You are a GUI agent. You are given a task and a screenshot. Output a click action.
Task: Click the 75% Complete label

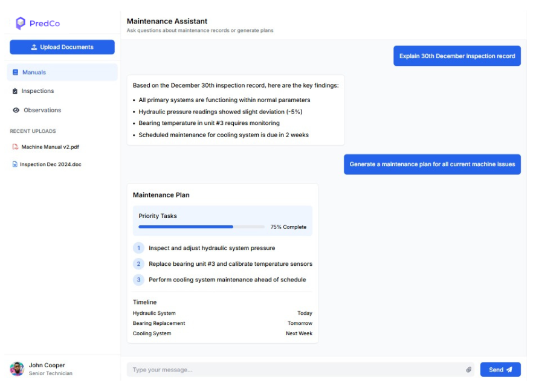(x=288, y=227)
